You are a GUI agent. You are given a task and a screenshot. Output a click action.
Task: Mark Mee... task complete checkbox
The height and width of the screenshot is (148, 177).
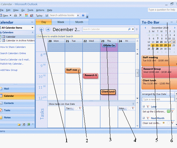129,108
